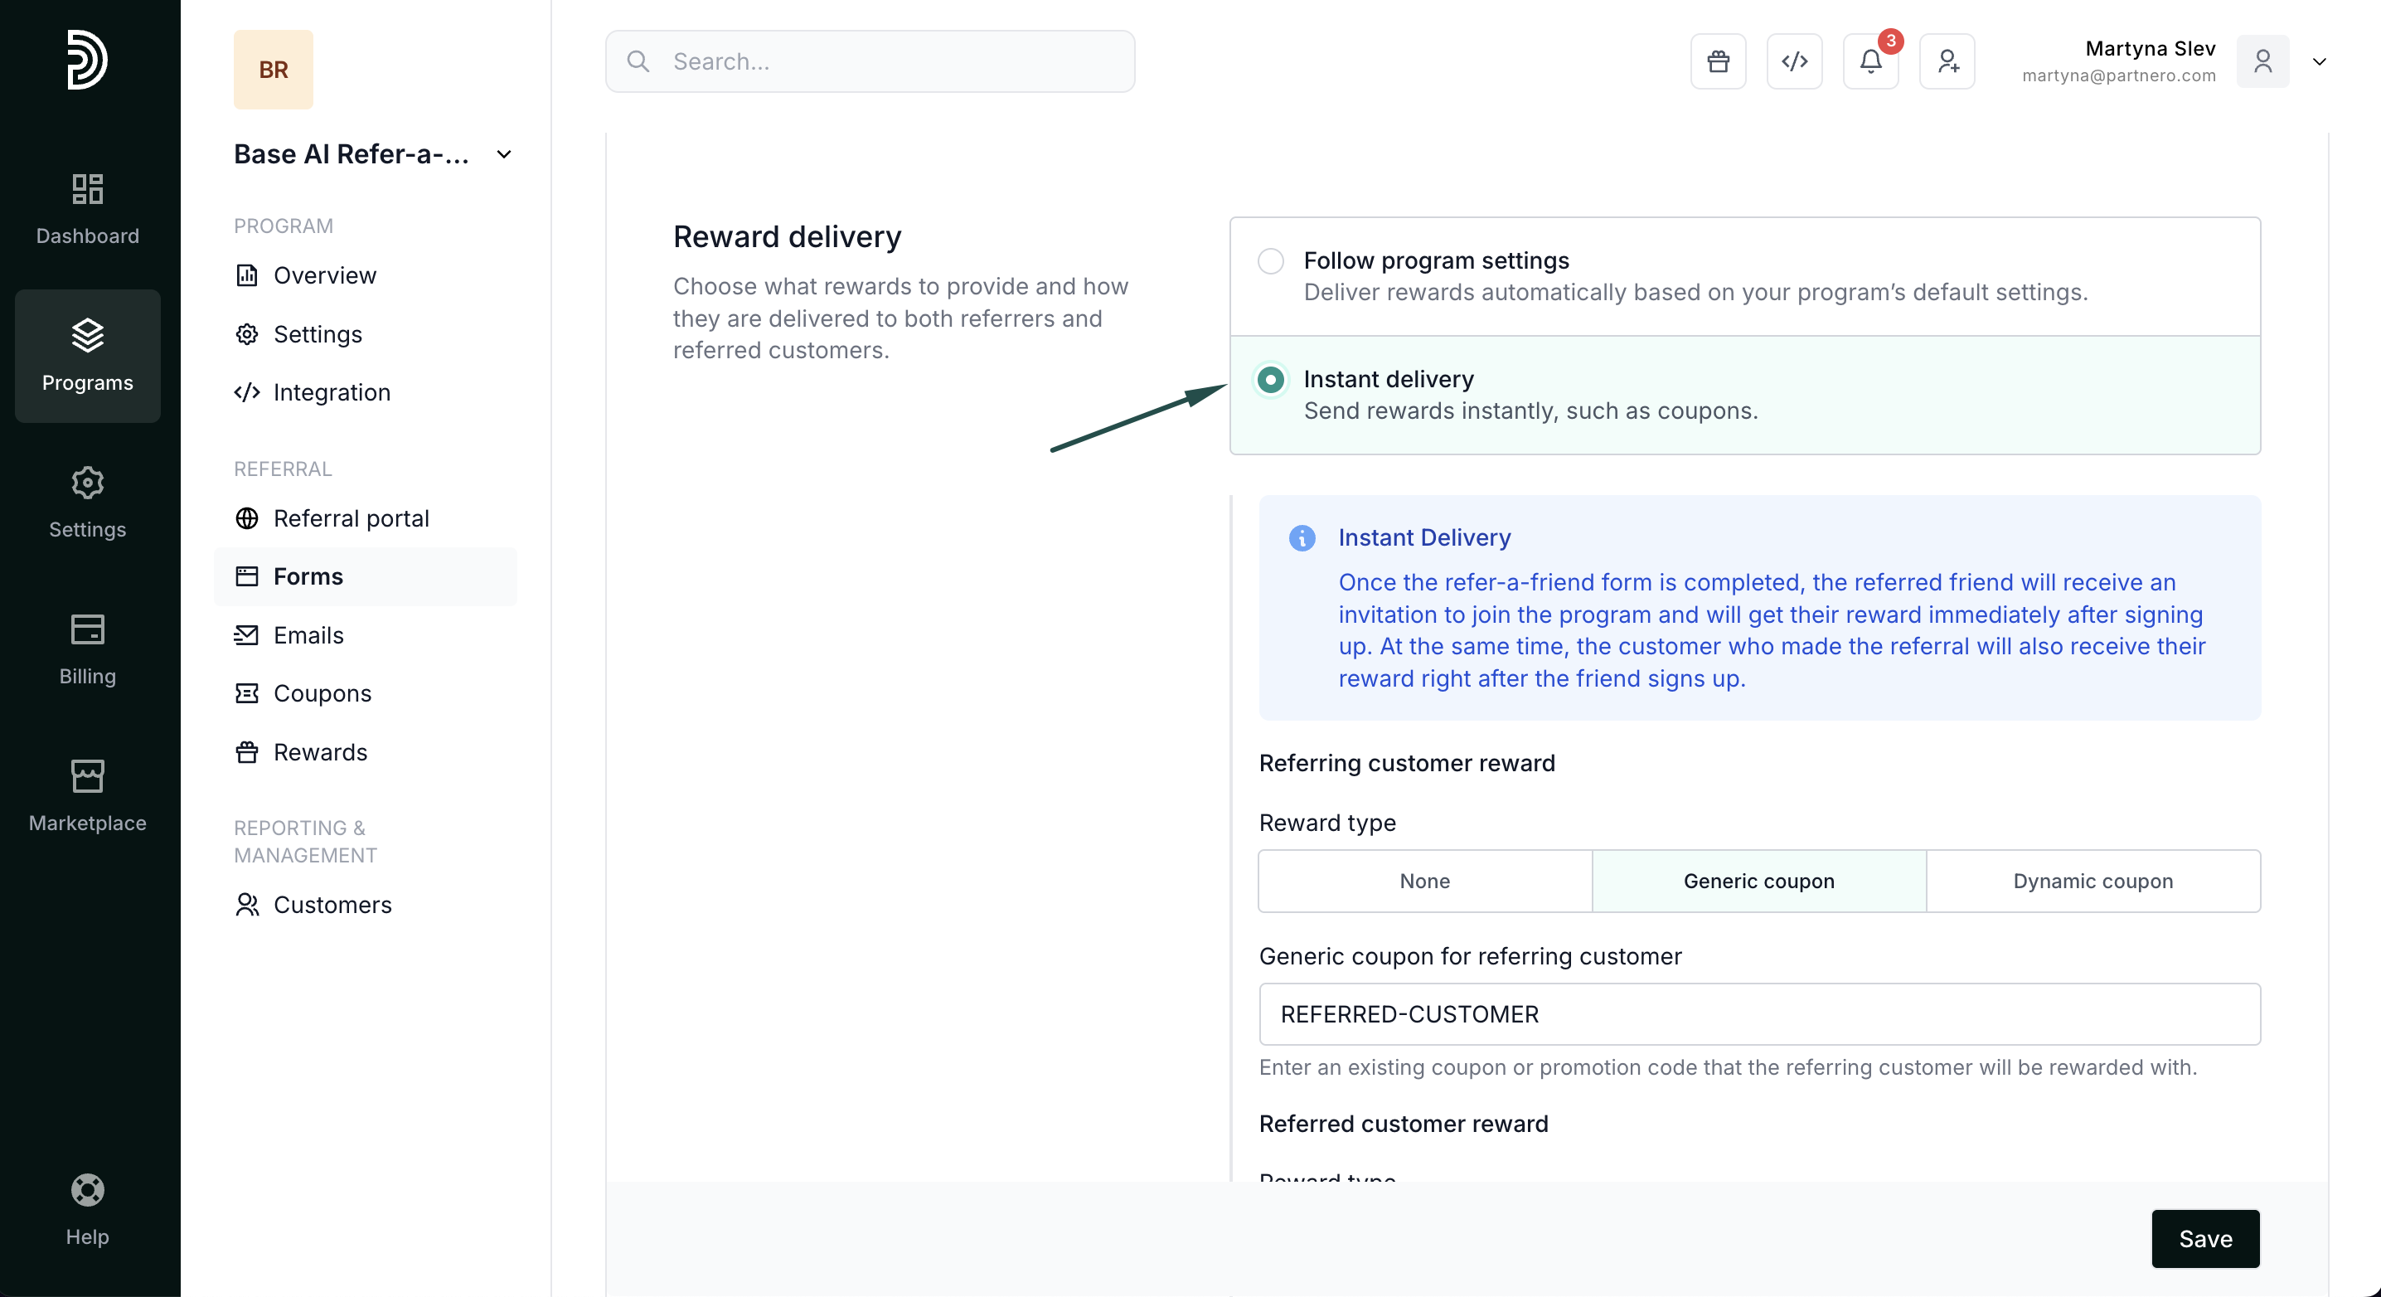Expand the Base AI Refer-a program dropdown
The width and height of the screenshot is (2381, 1297).
(504, 154)
